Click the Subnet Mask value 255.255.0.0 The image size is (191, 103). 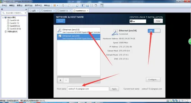pos(124,51)
